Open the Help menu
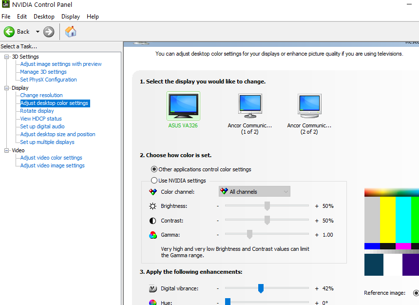This screenshot has width=419, height=305. [x=93, y=17]
